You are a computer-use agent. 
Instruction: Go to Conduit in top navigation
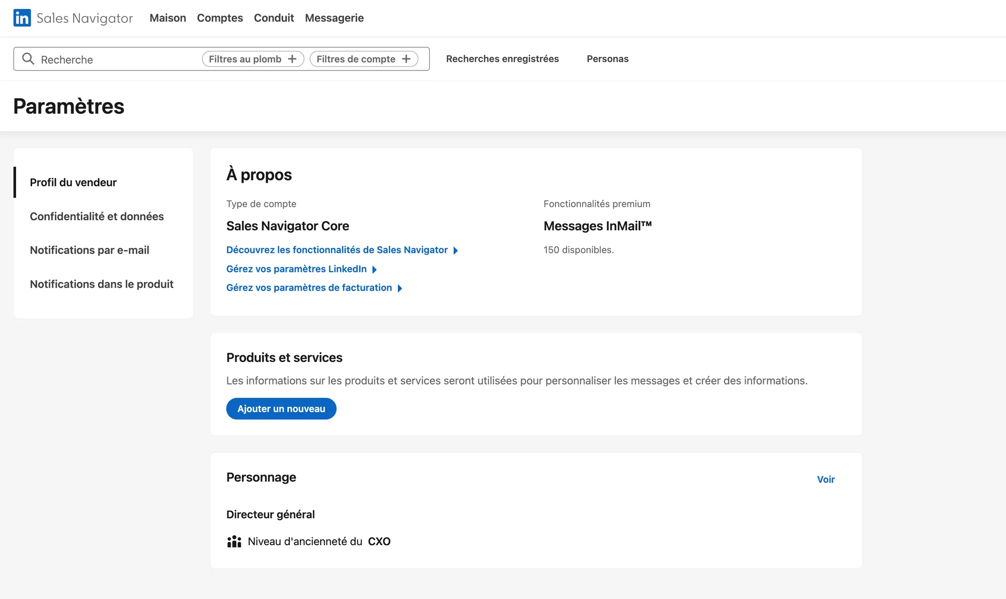pyautogui.click(x=274, y=18)
